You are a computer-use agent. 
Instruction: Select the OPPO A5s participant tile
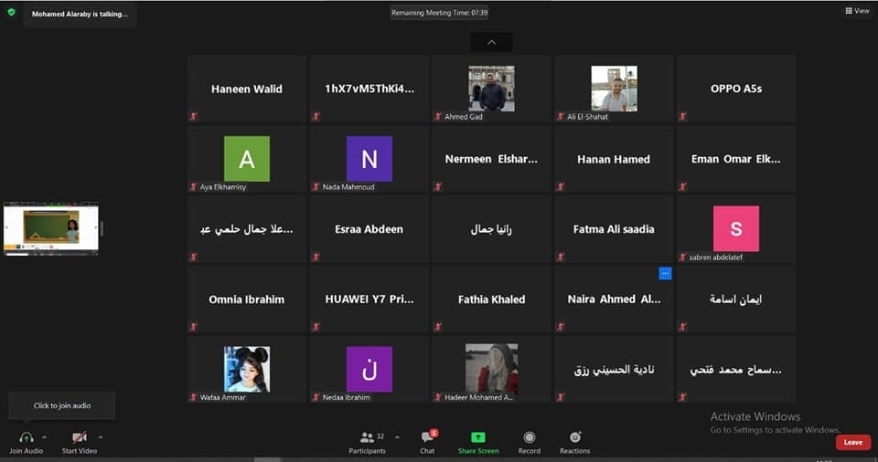(x=735, y=89)
